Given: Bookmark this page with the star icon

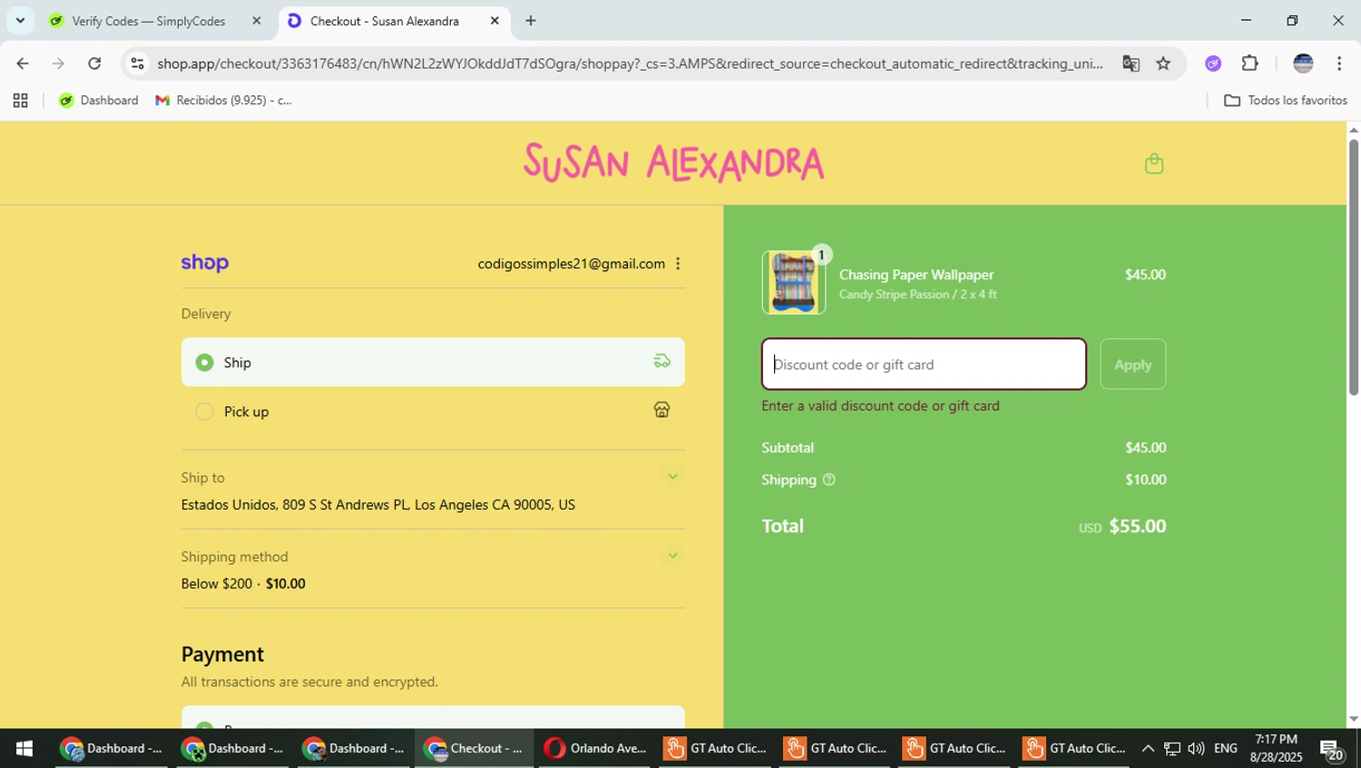Looking at the screenshot, I should (x=1163, y=63).
